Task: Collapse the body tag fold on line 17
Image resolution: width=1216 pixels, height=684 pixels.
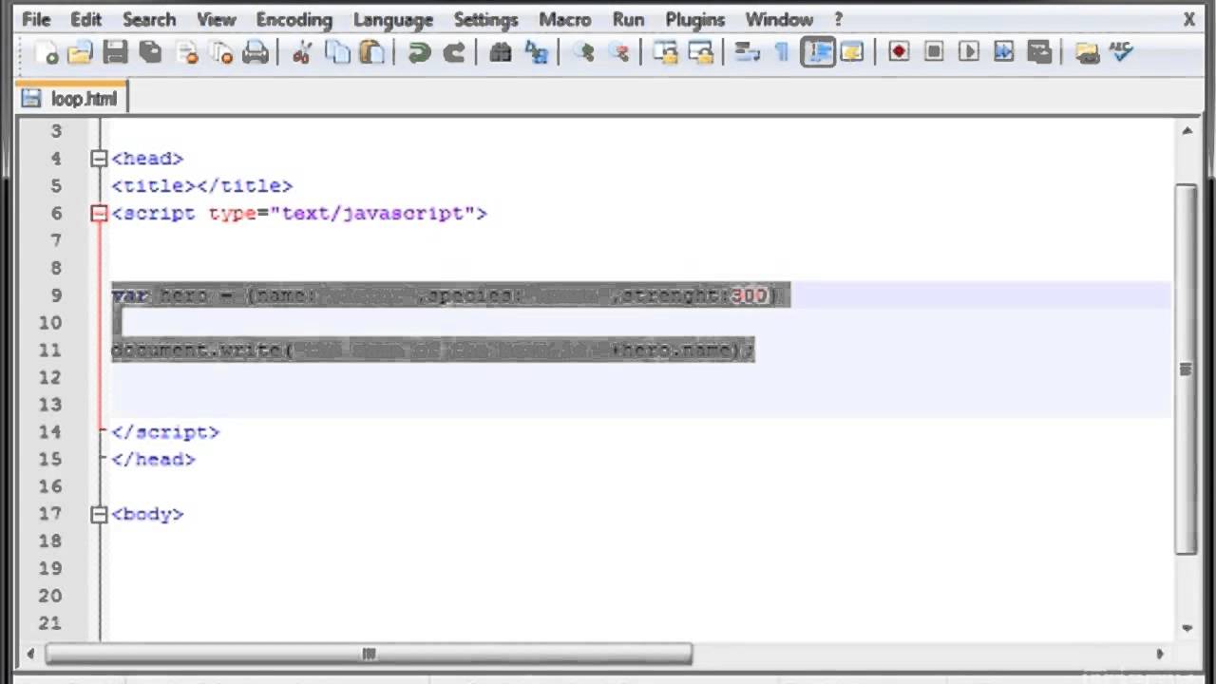Action: 99,514
